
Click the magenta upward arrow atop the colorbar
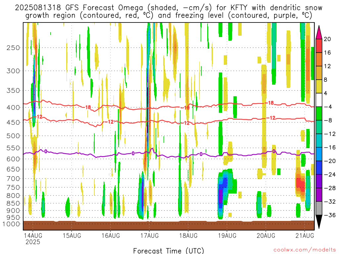(319, 32)
